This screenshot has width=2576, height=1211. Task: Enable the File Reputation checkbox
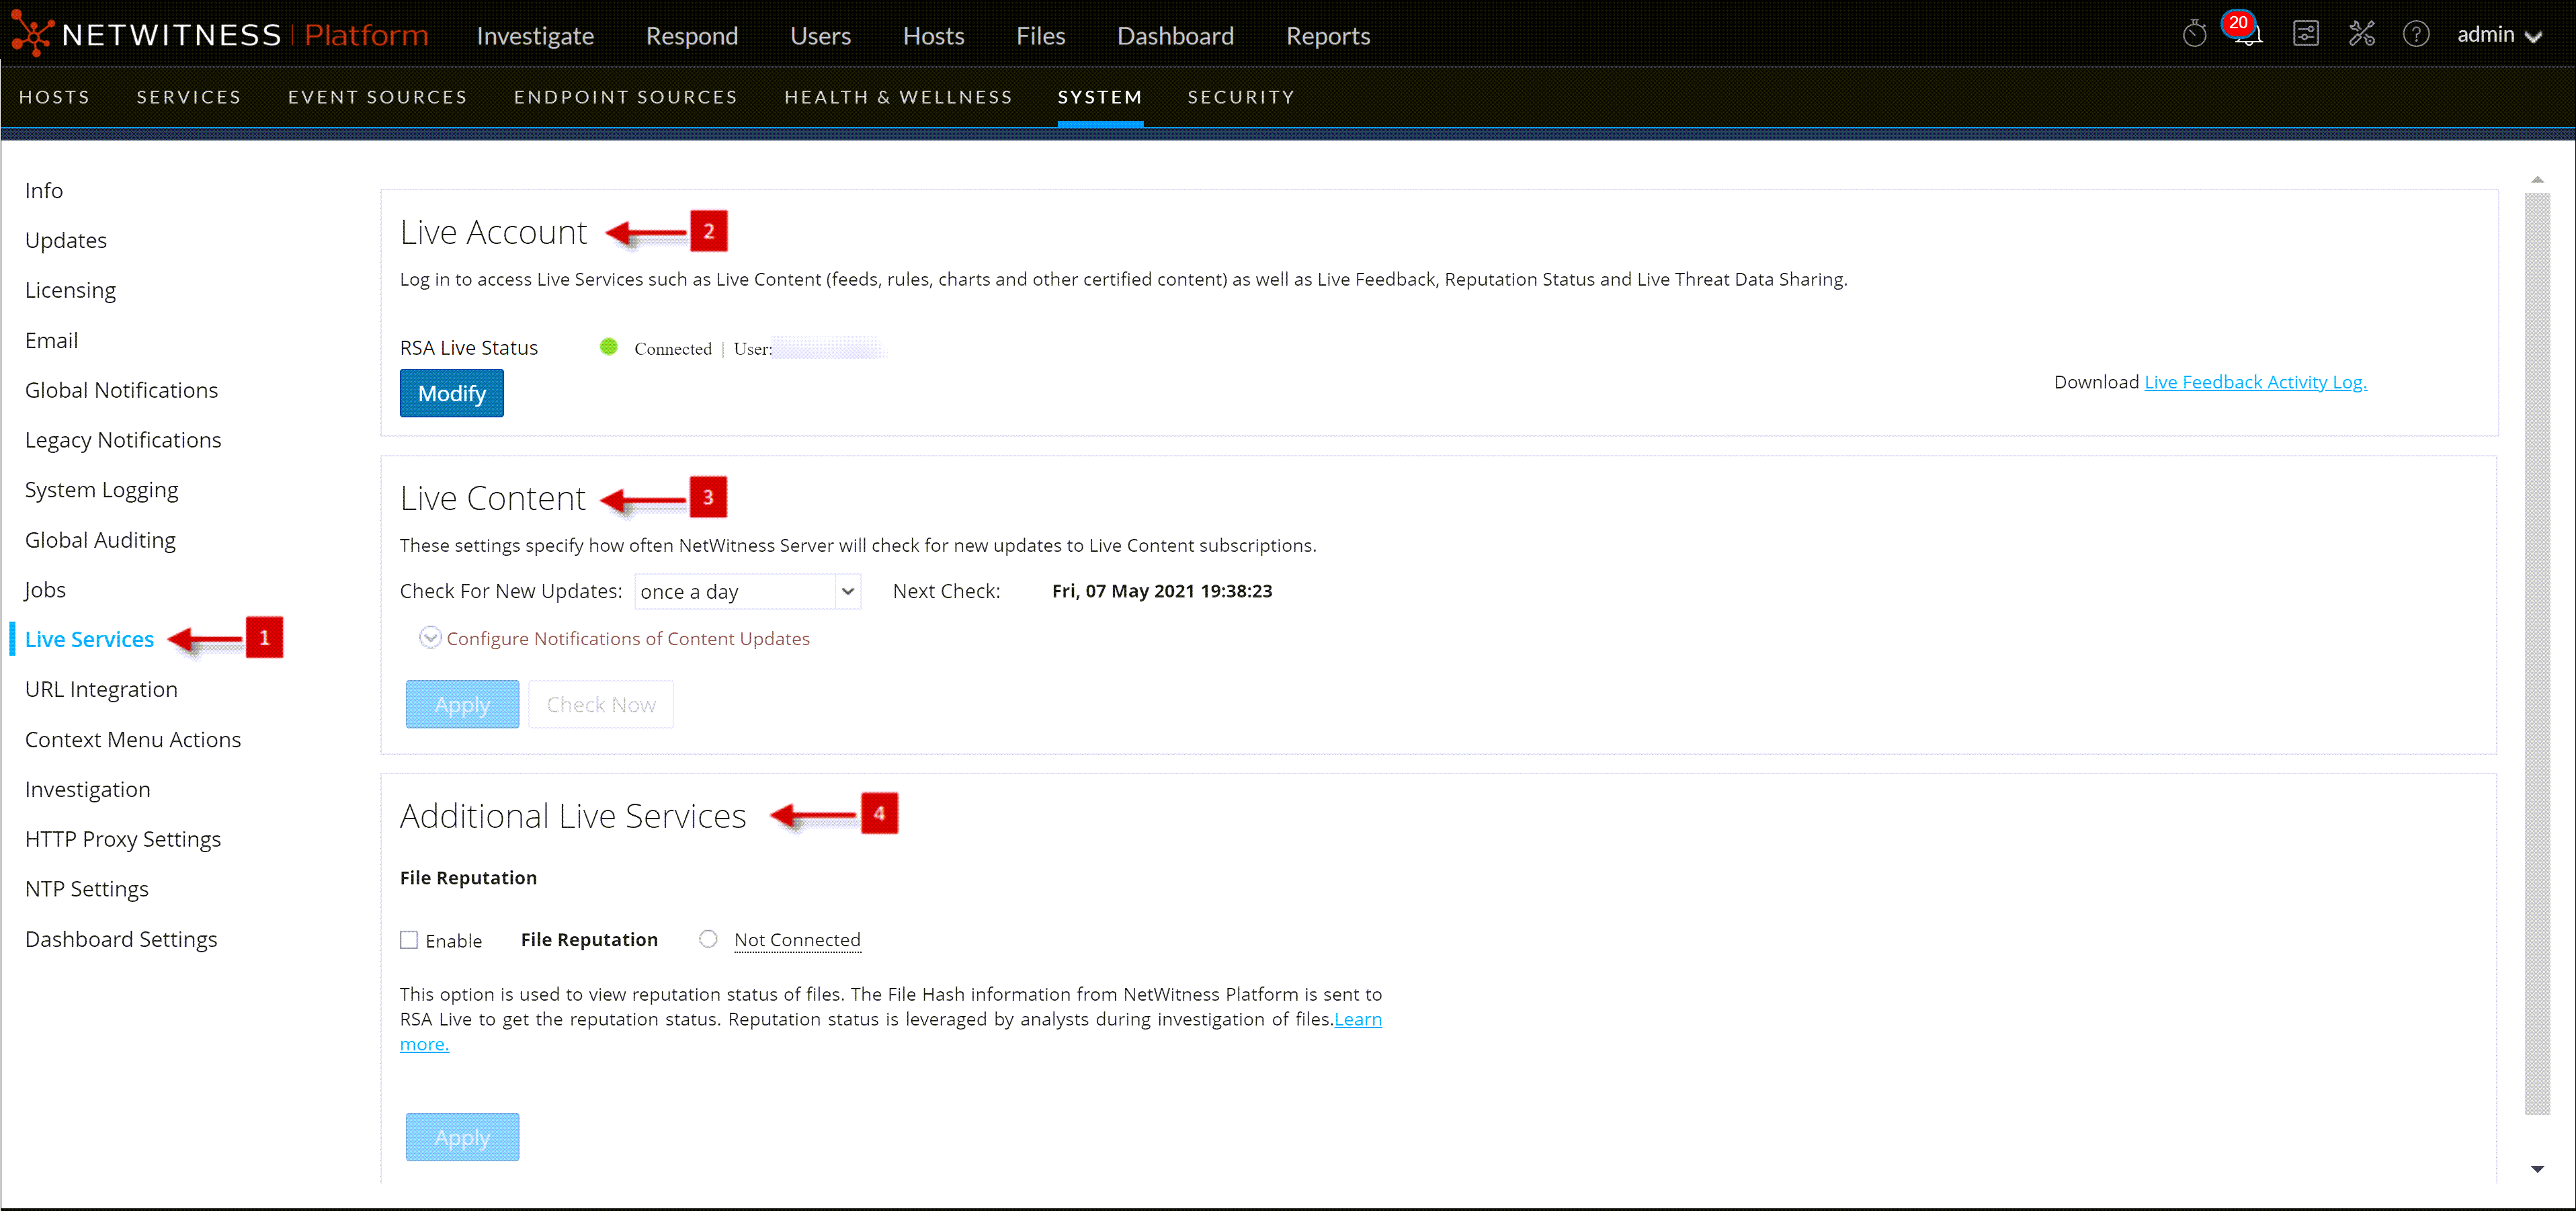click(409, 940)
